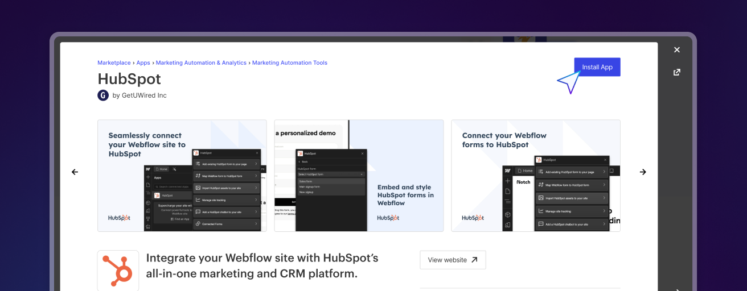Image resolution: width=747 pixels, height=291 pixels.
Task: Open Marketing Automation Tools breadcrumb
Action: coord(290,63)
